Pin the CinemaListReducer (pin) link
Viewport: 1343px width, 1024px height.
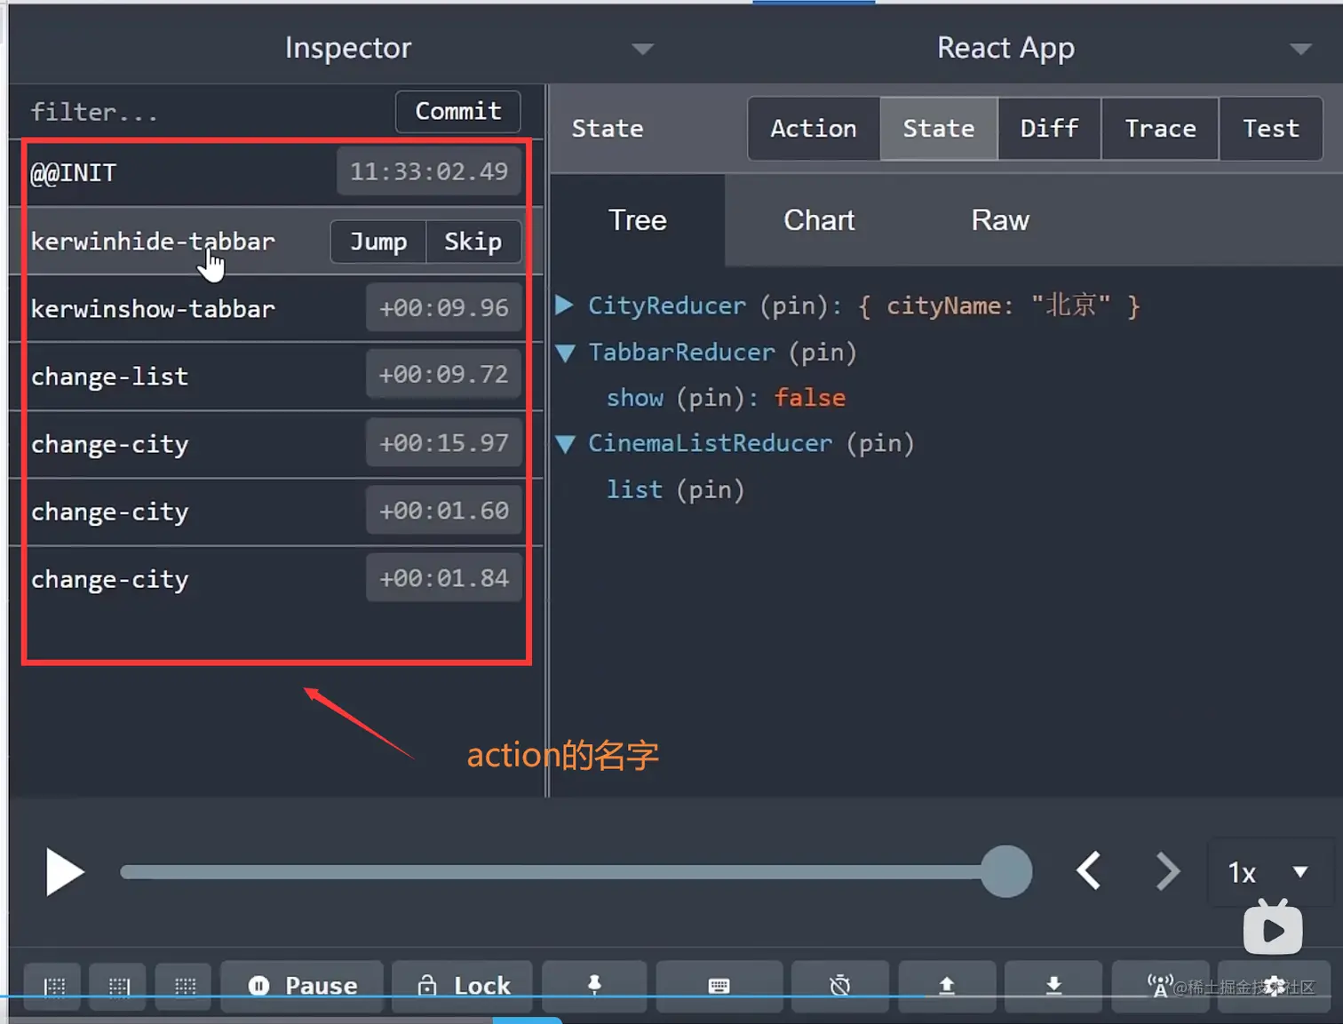[880, 443]
